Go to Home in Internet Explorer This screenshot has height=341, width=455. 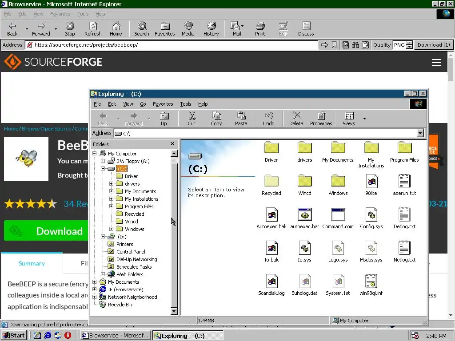pos(116,29)
